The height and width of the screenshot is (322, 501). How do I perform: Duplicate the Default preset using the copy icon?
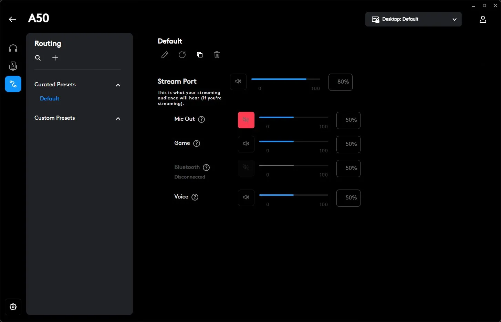tap(200, 55)
